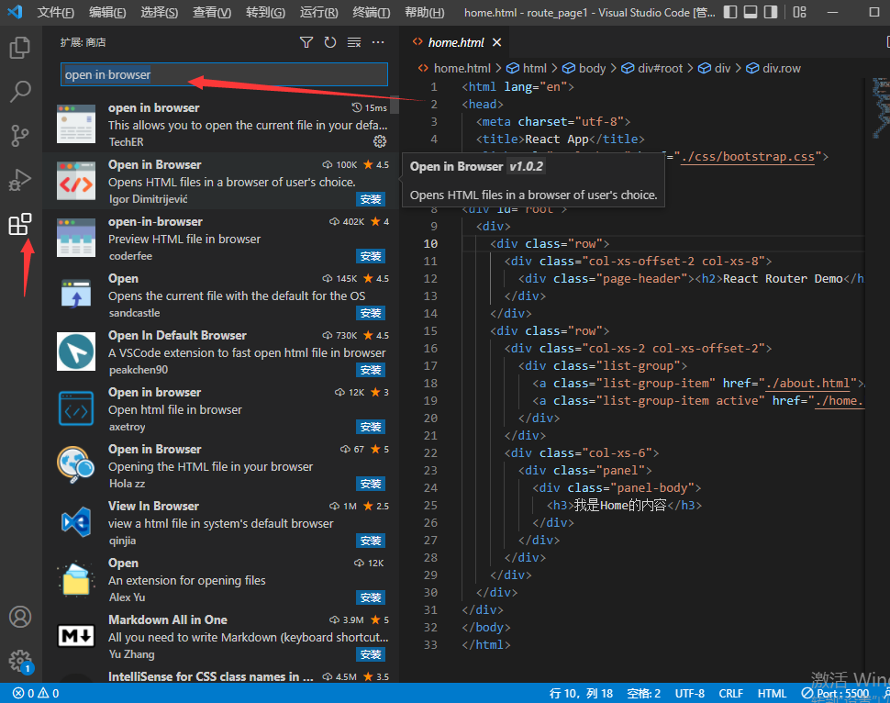Open settings gear for TechER extension
The image size is (890, 703).
380,141
